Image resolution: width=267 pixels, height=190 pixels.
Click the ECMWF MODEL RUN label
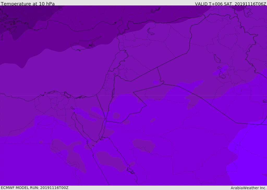[x=34, y=188]
